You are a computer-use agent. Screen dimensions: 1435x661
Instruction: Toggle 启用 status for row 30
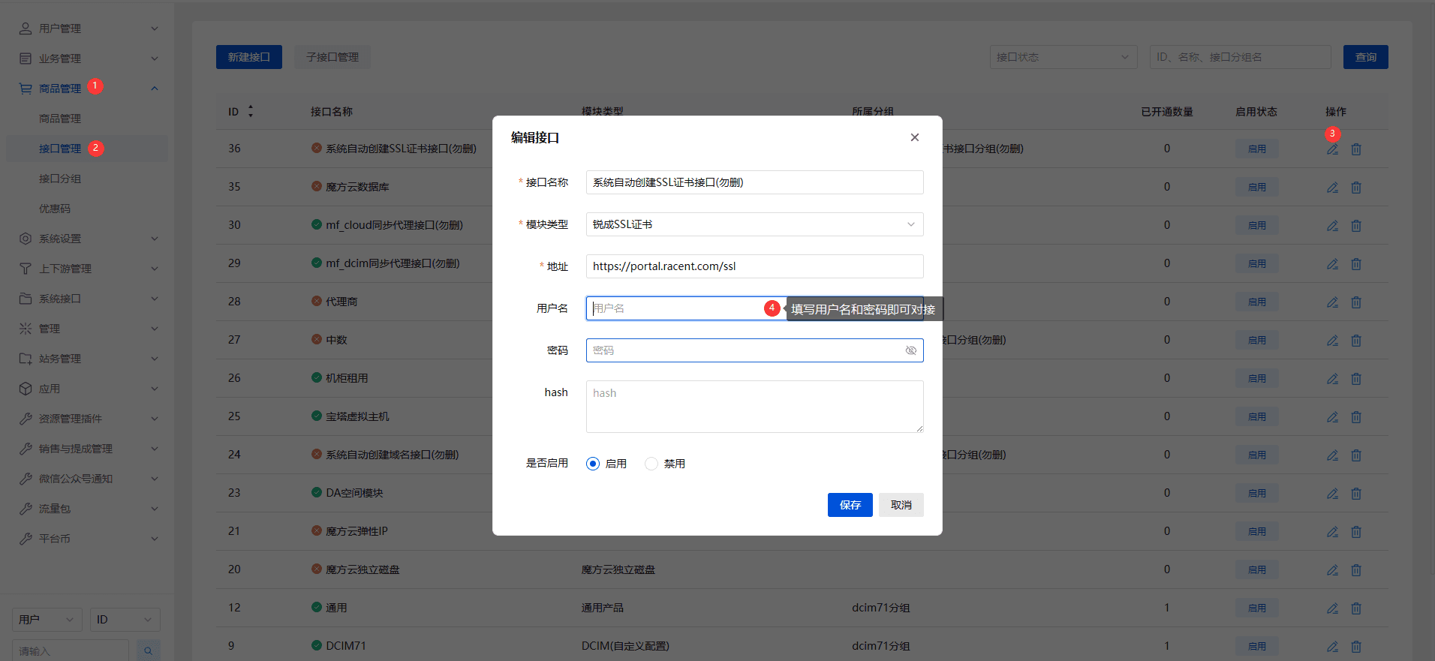tap(1257, 226)
